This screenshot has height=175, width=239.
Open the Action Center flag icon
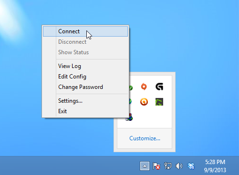tap(156, 166)
